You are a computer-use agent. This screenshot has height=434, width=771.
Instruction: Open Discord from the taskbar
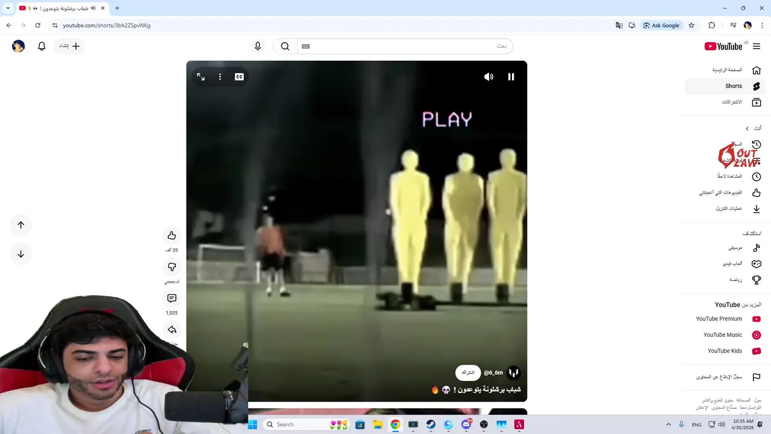coord(466,424)
